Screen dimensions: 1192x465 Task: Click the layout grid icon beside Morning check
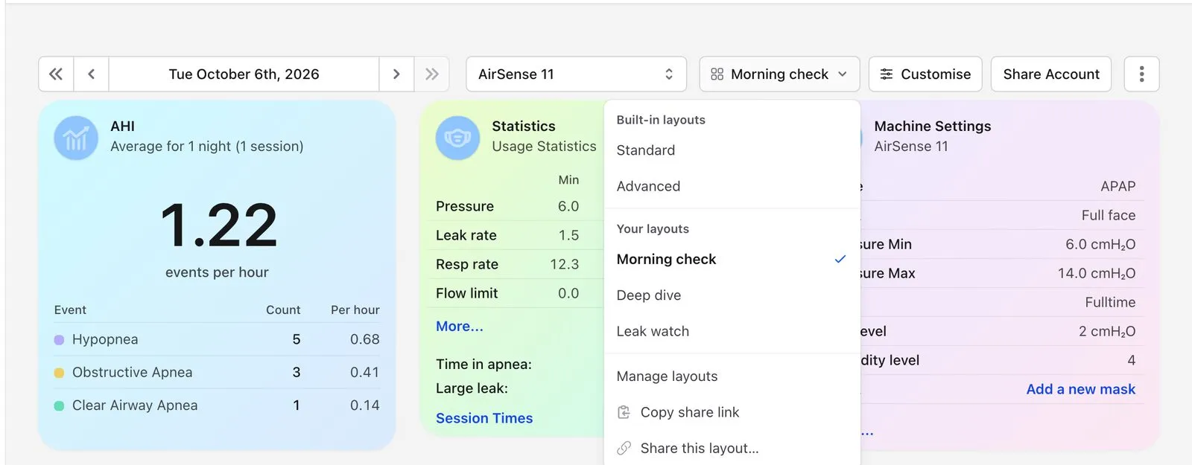point(717,74)
